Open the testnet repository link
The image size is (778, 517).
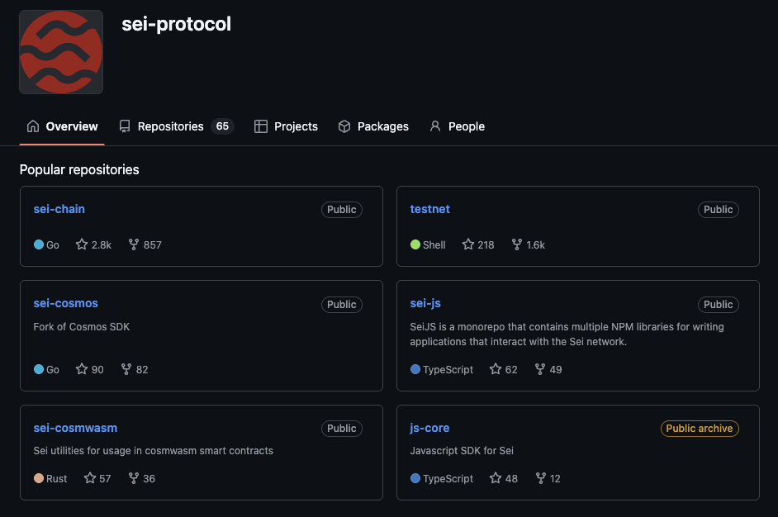pos(430,209)
